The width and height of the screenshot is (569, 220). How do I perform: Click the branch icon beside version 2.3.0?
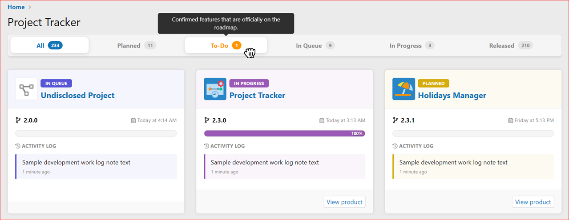coord(207,120)
